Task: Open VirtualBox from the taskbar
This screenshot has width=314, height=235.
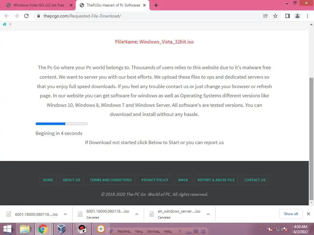Action: (x=61, y=229)
